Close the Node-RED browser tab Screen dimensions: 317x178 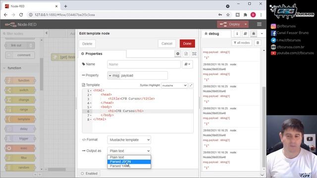[x=56, y=6]
